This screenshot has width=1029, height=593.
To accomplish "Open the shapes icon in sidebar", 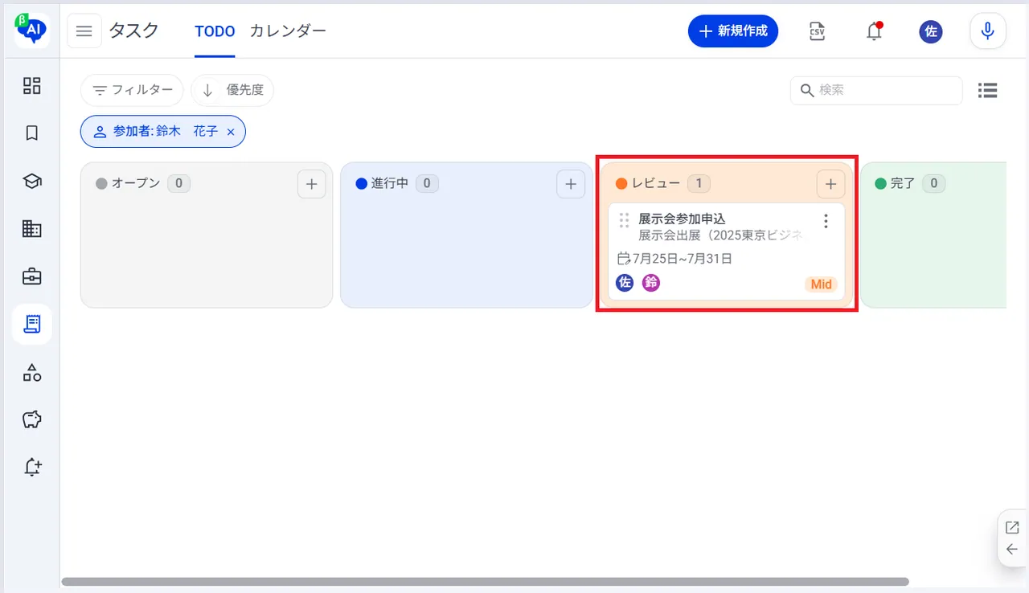I will (x=32, y=372).
